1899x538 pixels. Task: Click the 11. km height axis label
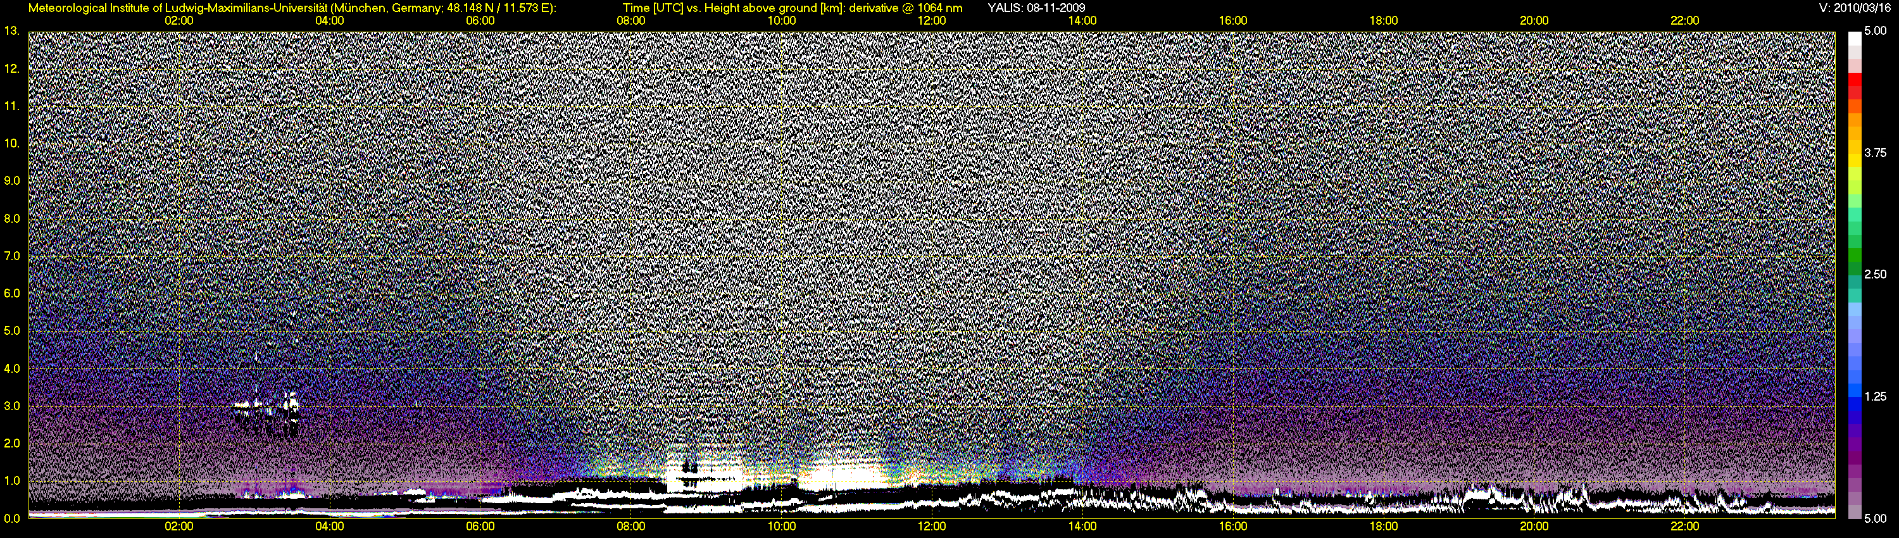tap(12, 106)
